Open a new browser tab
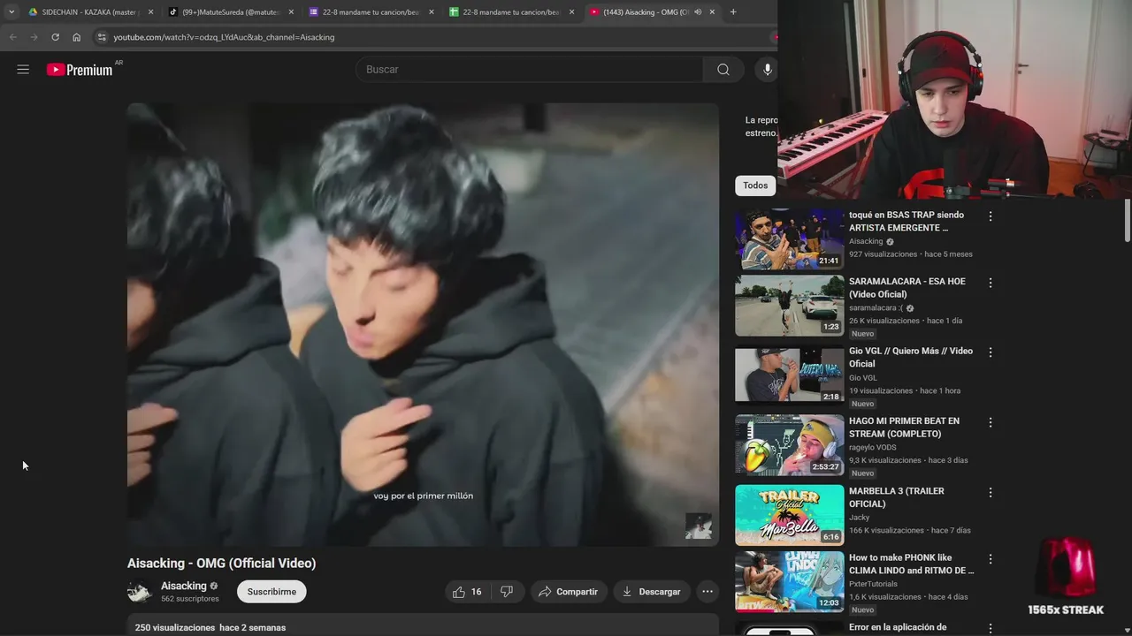This screenshot has height=636, width=1132. [x=733, y=11]
